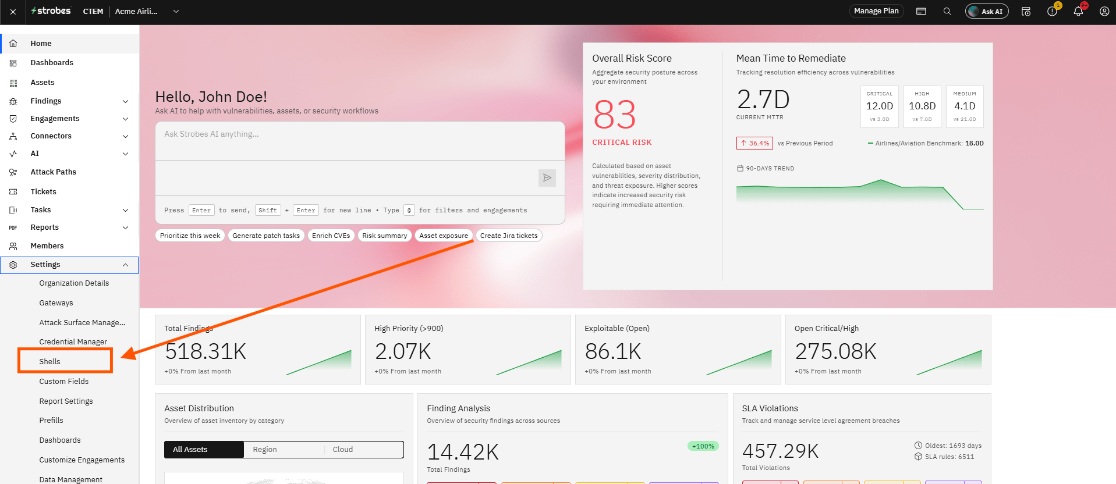Open Shells under Settings
The image size is (1116, 484).
tap(49, 362)
